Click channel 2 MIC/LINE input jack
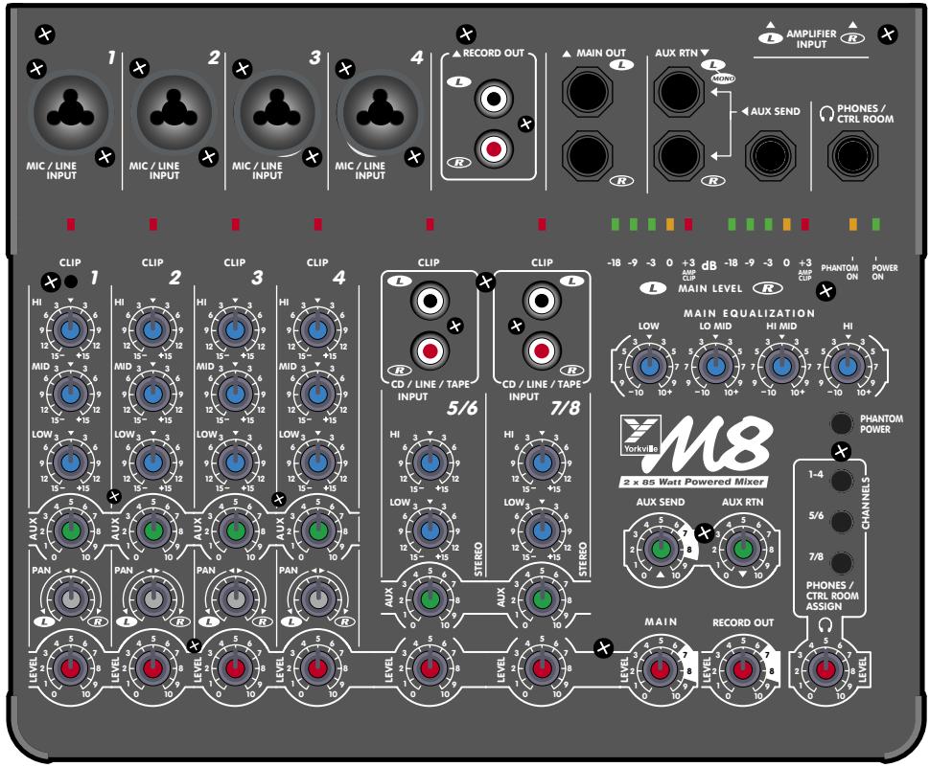The height and width of the screenshot is (767, 930). click(174, 112)
